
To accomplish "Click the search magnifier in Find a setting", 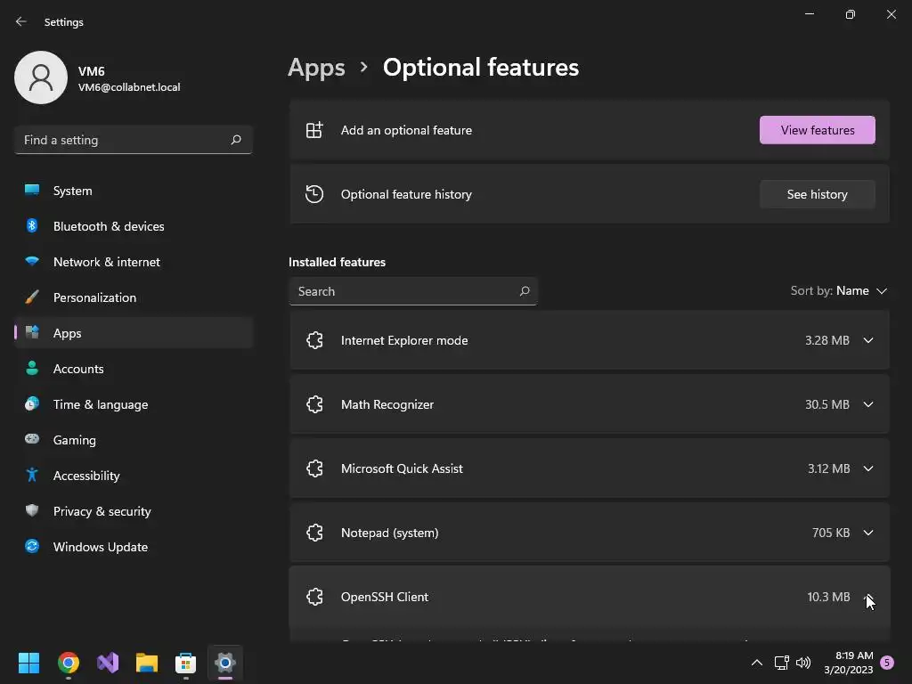I will pos(236,140).
